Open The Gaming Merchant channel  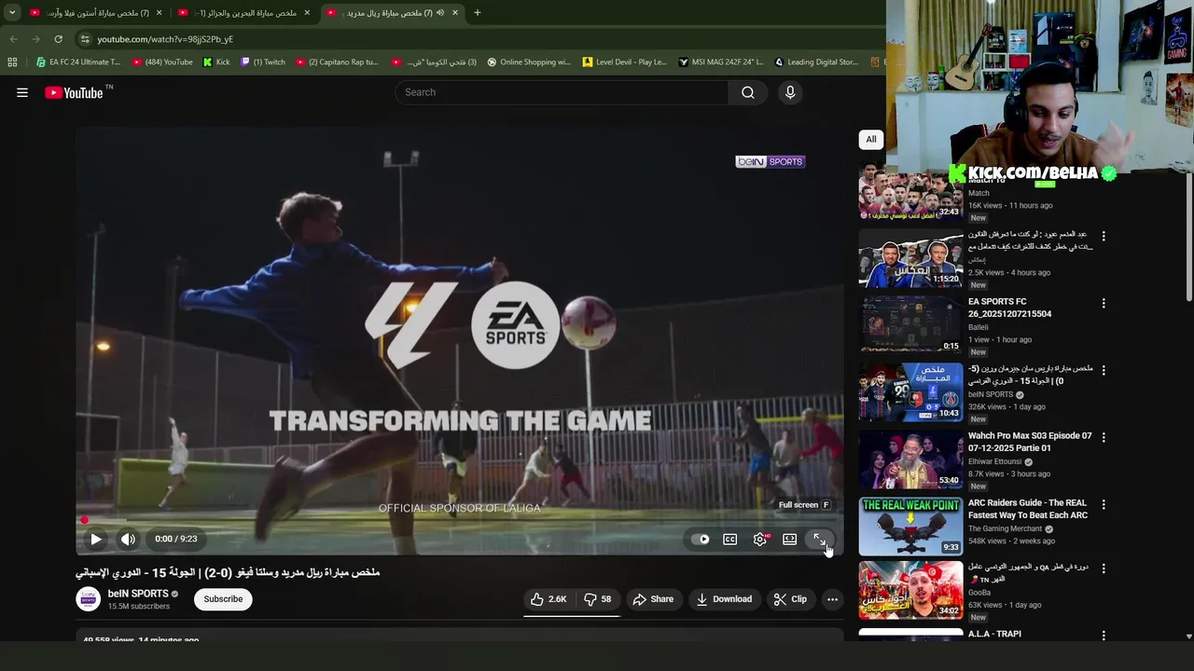(1005, 528)
